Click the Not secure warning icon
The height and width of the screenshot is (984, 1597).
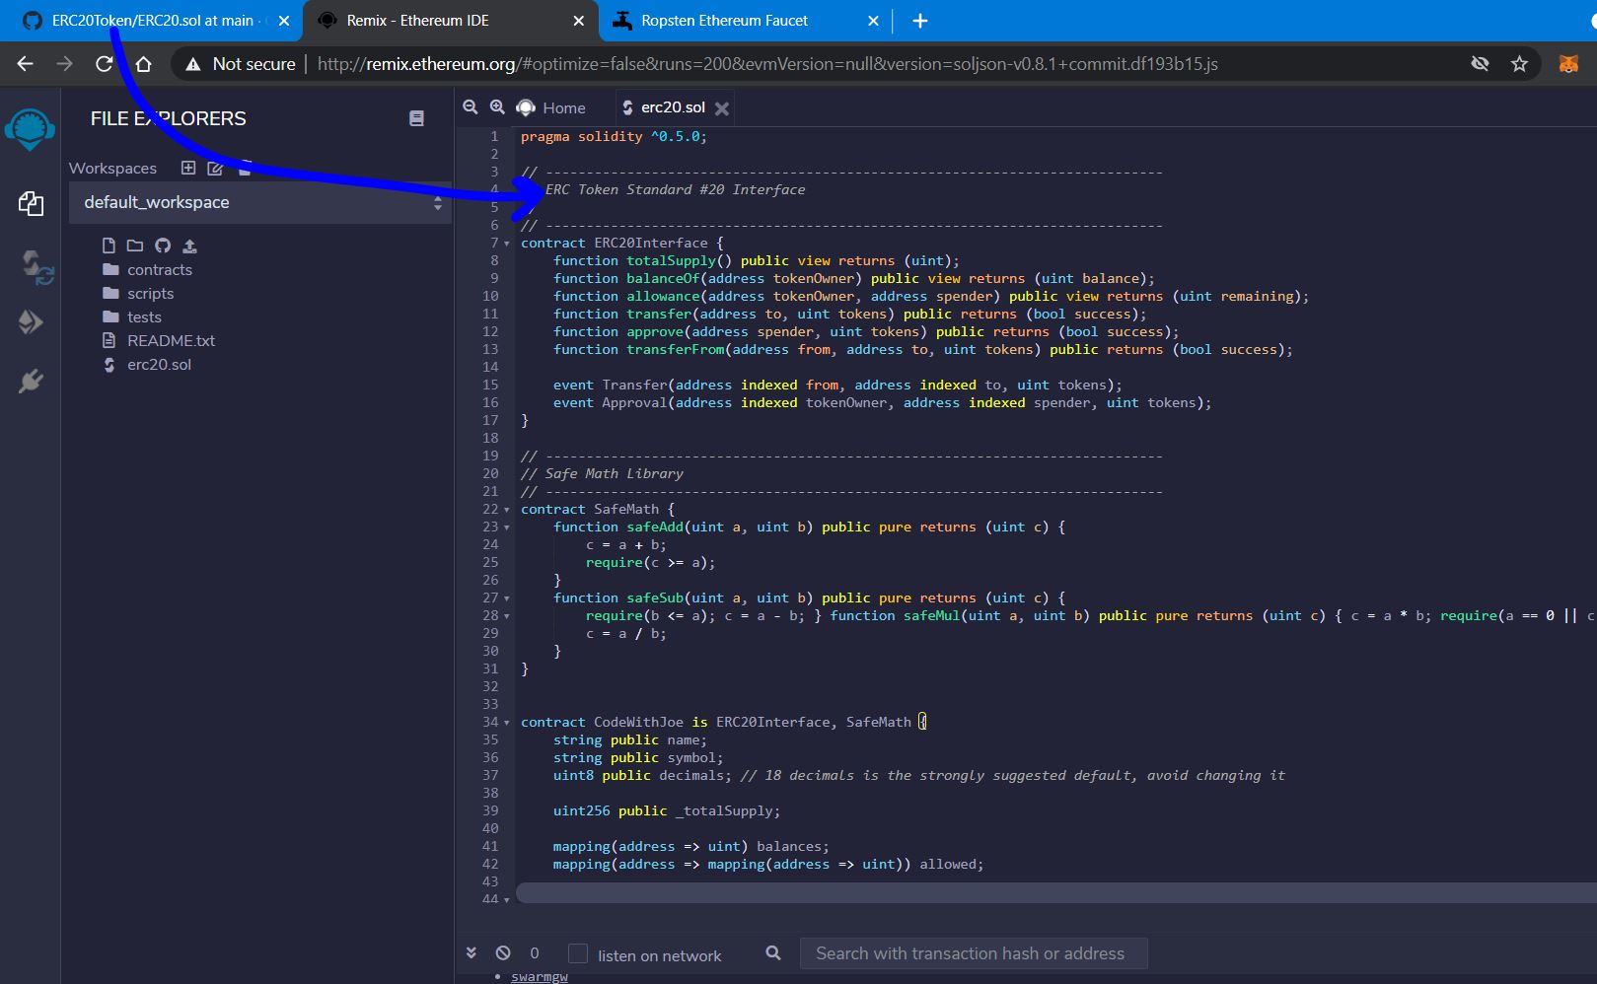[x=193, y=64]
